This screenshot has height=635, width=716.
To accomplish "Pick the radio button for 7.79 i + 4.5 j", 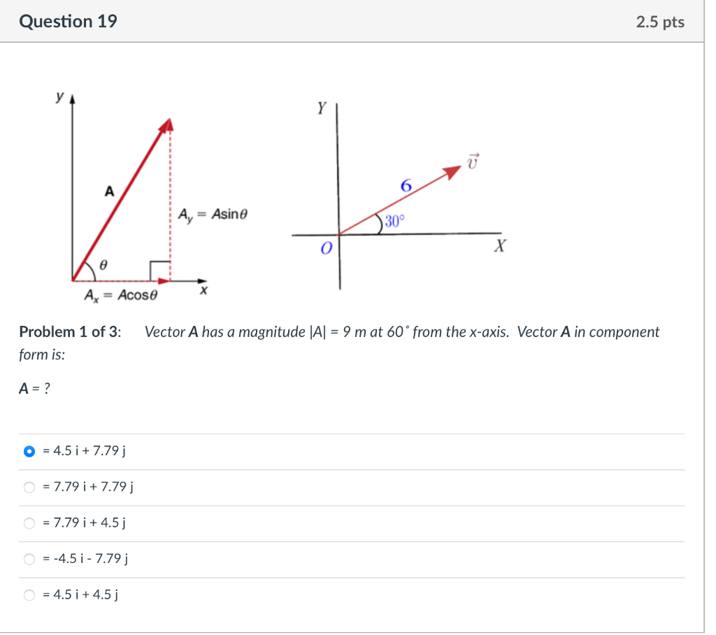I will pos(29,523).
